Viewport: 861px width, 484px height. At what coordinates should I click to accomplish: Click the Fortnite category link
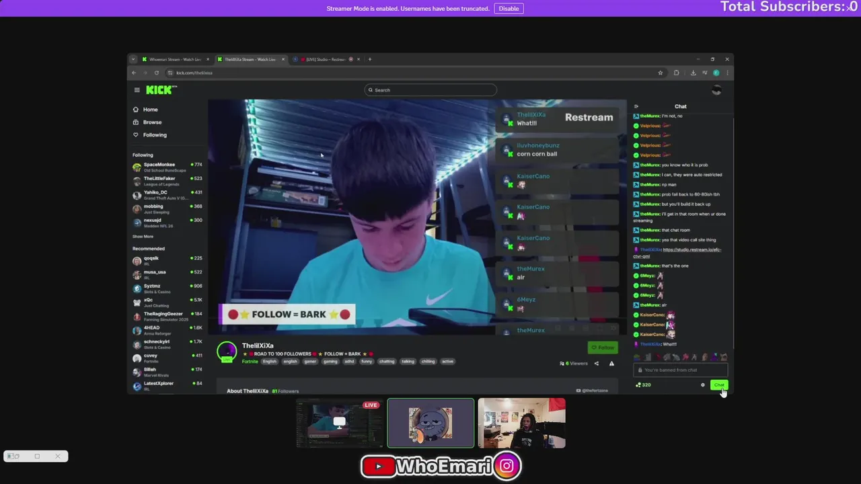[x=250, y=362]
